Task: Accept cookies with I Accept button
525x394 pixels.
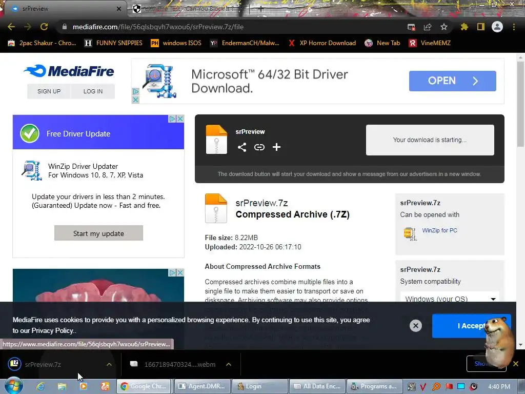Action: [x=472, y=326]
